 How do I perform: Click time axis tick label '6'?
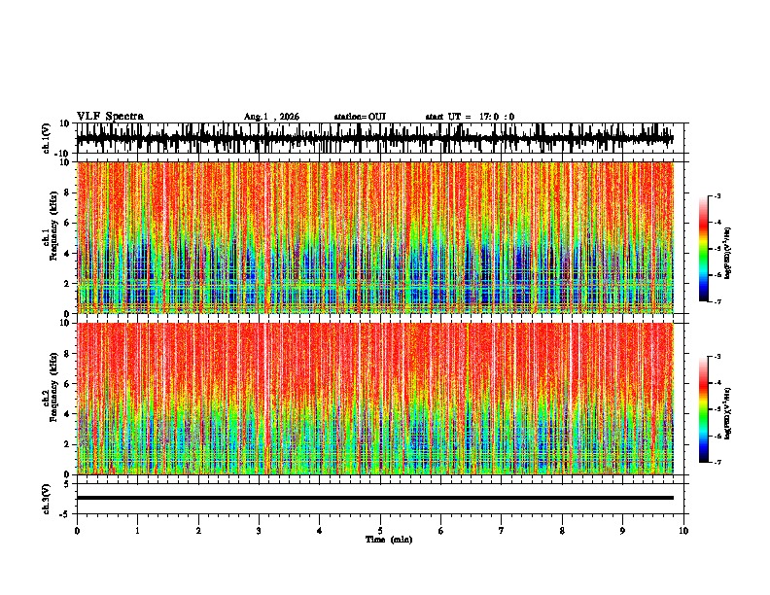[x=441, y=531]
